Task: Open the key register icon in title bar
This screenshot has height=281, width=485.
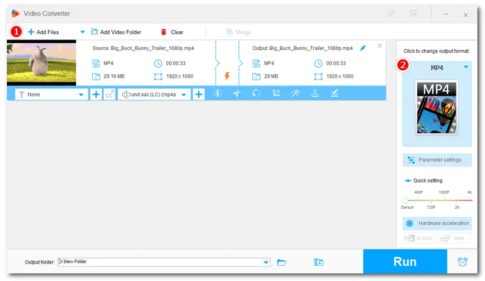Action: 391,13
